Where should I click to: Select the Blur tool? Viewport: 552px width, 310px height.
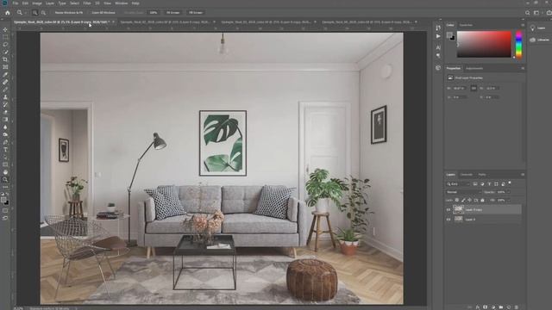(5, 127)
